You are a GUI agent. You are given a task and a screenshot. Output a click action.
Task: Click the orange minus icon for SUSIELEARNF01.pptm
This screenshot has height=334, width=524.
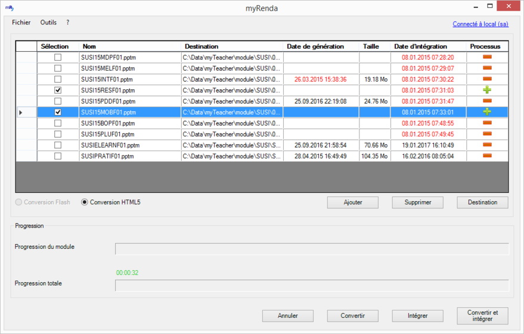tap(486, 145)
